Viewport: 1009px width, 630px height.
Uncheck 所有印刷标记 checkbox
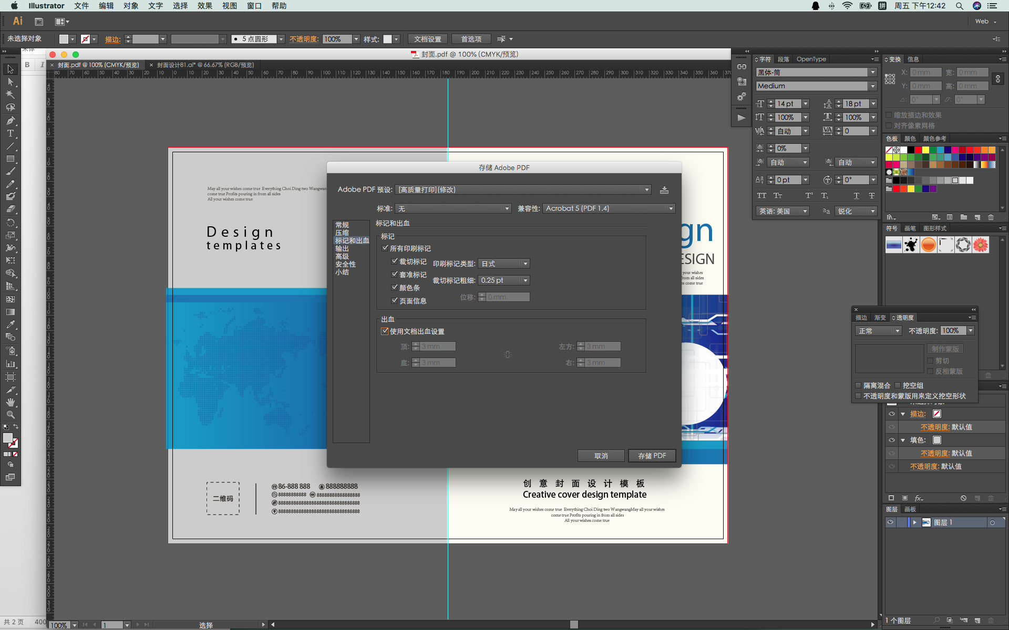(385, 248)
